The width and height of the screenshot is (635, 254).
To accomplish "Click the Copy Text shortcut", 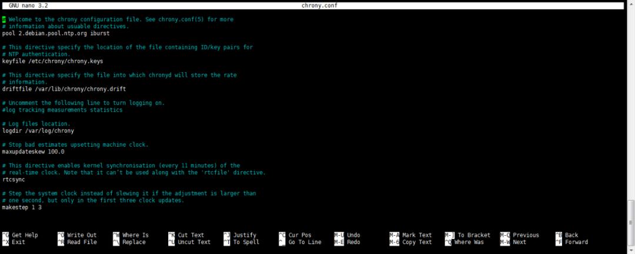I will [410, 242].
